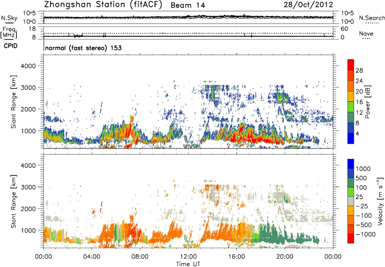Click the 04:00 time axis label
This screenshot has width=385, height=267.
[x=92, y=257]
